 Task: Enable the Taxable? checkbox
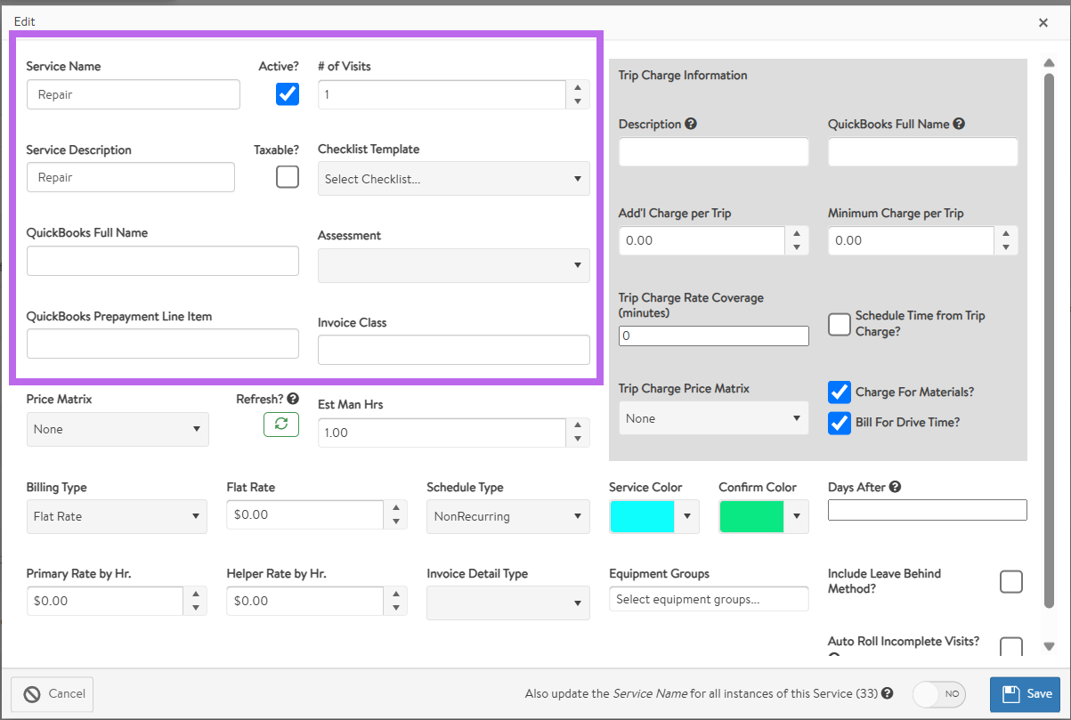click(x=288, y=177)
